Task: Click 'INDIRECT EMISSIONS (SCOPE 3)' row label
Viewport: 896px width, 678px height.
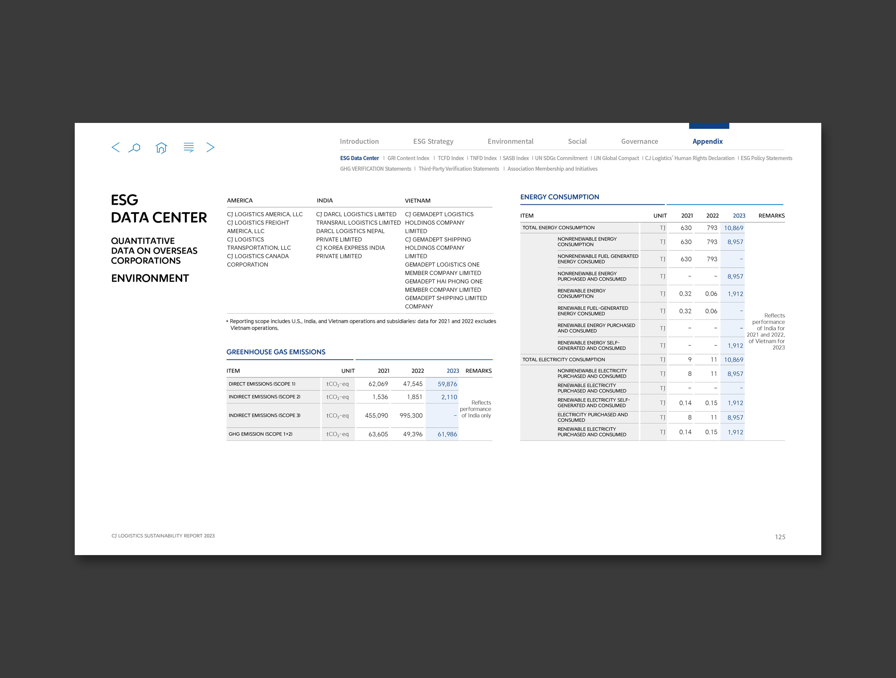Action: click(x=264, y=415)
